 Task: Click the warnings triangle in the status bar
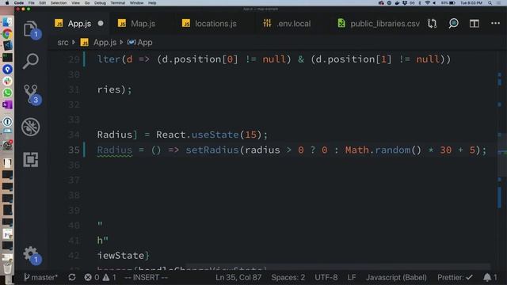tap(109, 277)
